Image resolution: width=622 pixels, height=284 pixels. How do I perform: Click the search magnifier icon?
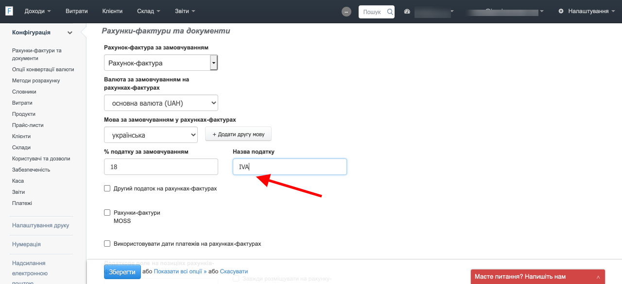pyautogui.click(x=390, y=12)
